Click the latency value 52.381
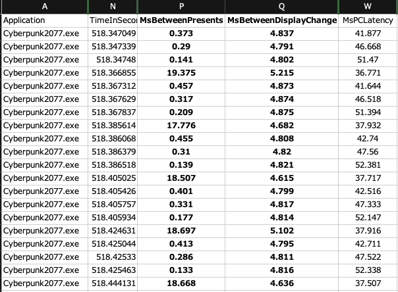This screenshot has height=292, width=398. tap(368, 164)
